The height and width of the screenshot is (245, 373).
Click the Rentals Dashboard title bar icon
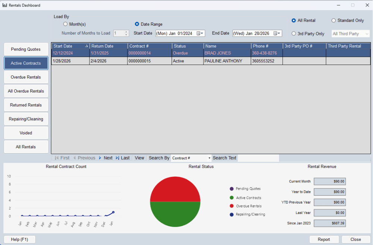pos(4,5)
